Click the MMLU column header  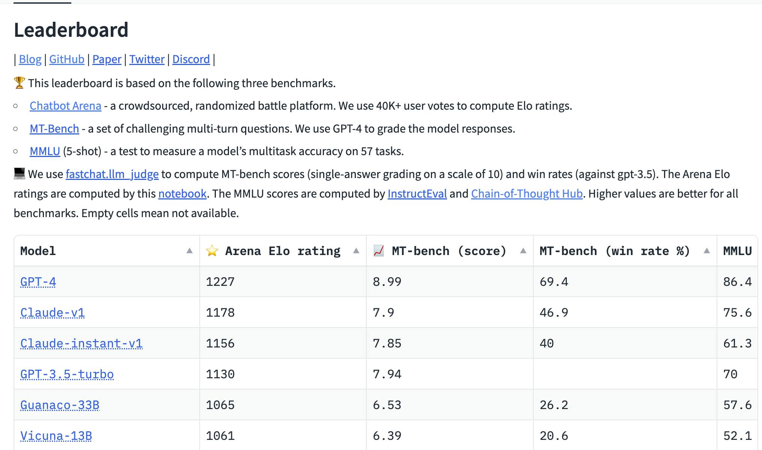737,251
